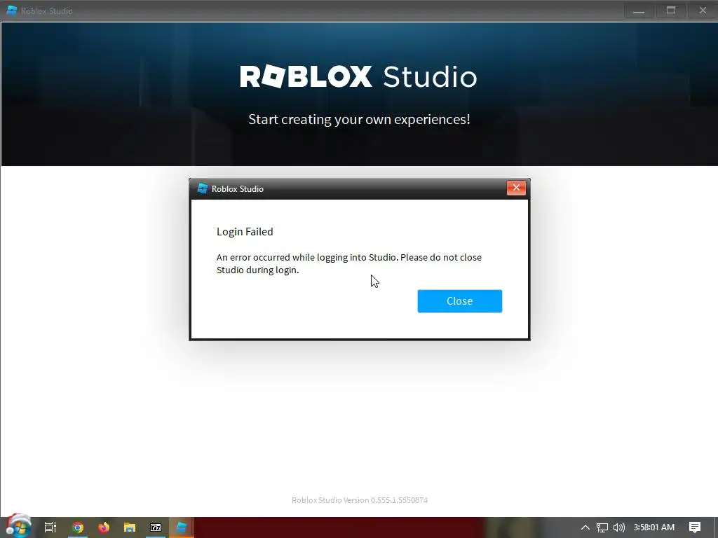Click the Roblox Studio icon in dialog title bar
This screenshot has height=538, width=718.
(202, 188)
